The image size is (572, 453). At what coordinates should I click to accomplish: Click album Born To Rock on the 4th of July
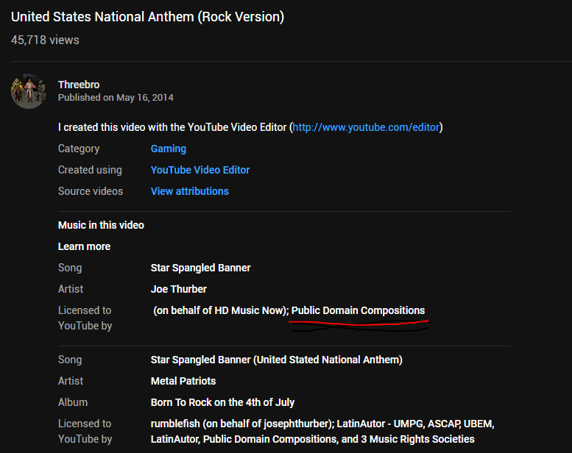click(222, 402)
